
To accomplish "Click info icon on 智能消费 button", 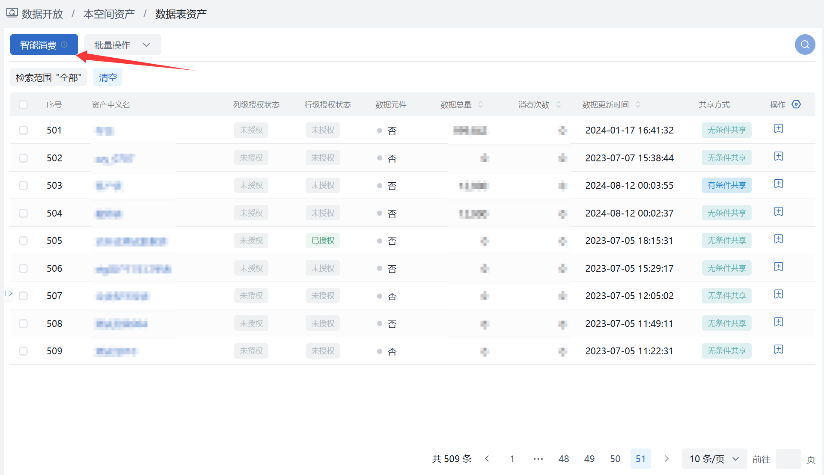I will (x=64, y=45).
